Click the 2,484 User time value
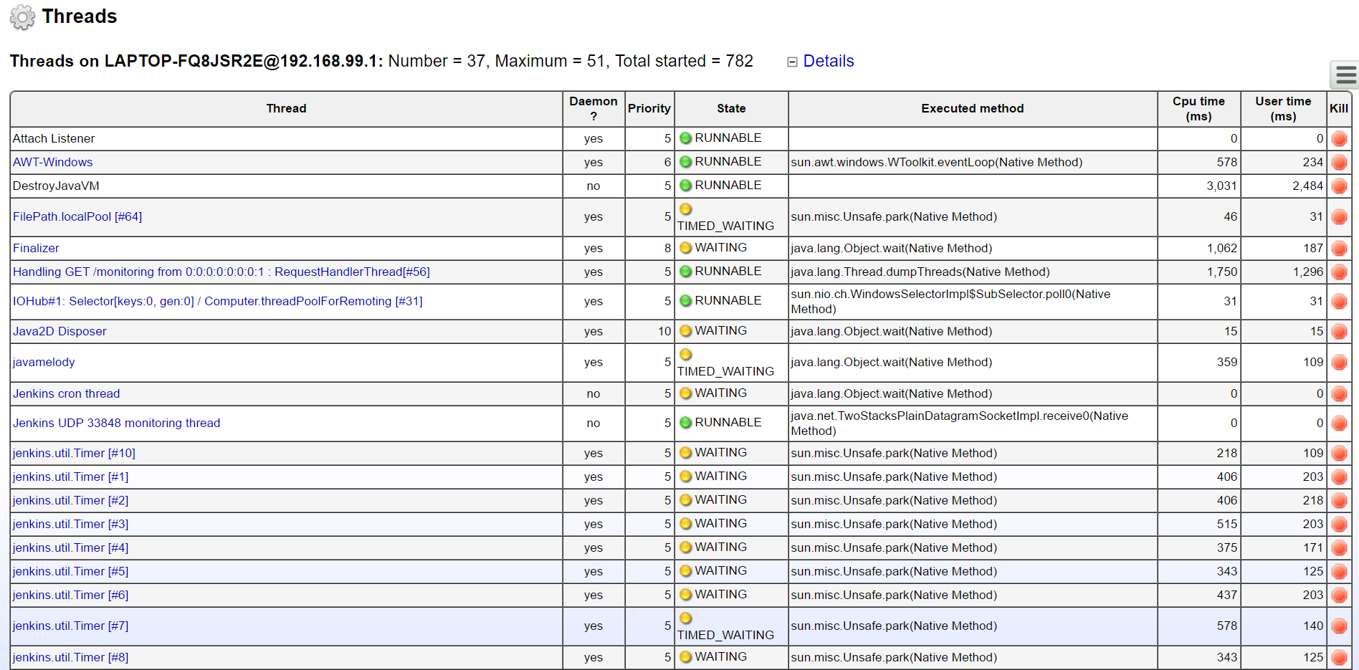Viewport: 1359px width, 670px height. click(1307, 186)
